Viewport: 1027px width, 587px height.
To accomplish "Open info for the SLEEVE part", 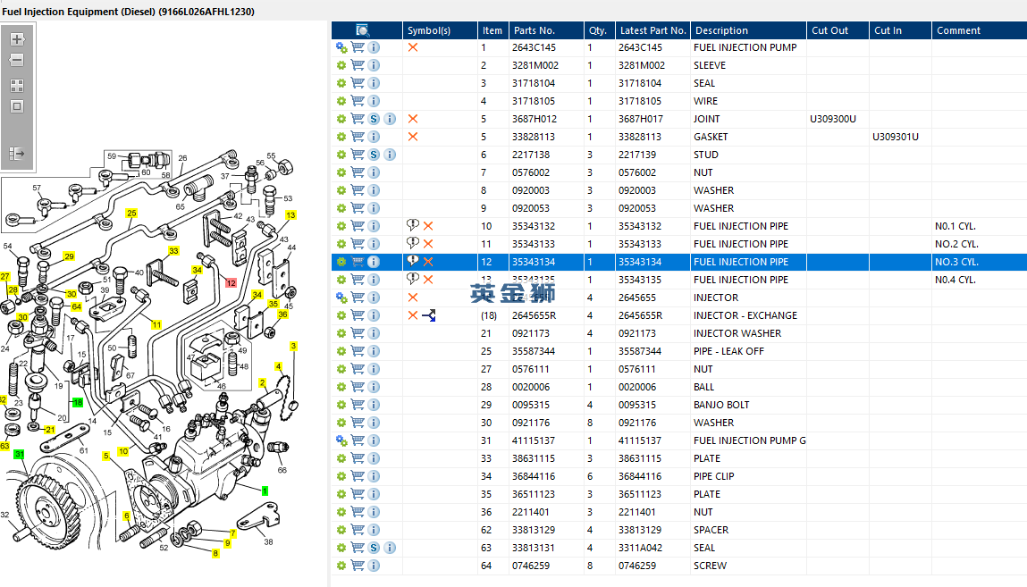I will (x=374, y=65).
